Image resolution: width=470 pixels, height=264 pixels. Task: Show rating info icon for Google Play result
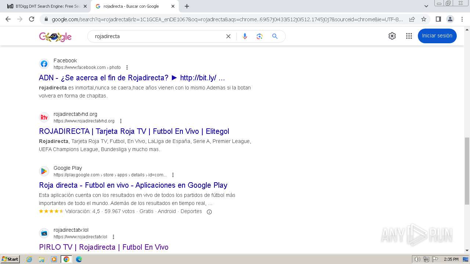point(209,212)
